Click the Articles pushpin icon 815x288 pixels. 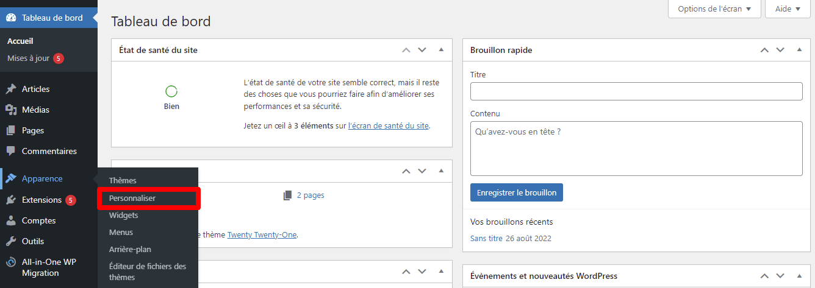pyautogui.click(x=11, y=89)
